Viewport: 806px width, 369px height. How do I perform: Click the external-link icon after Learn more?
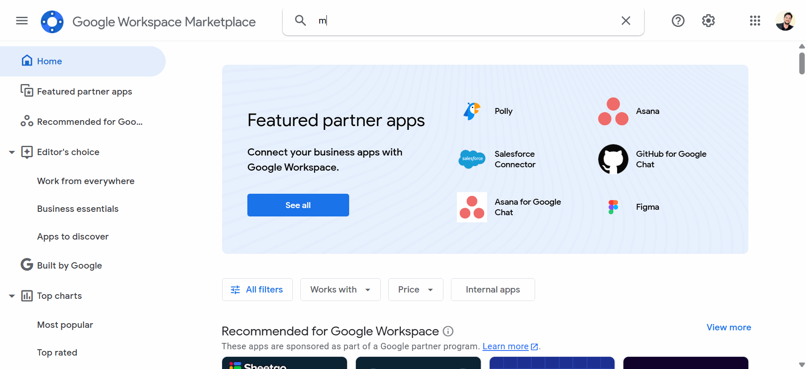(x=534, y=347)
